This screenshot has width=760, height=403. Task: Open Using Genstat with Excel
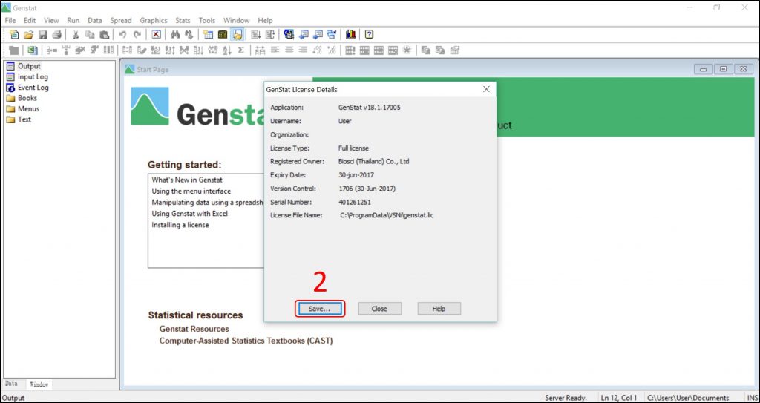(189, 214)
